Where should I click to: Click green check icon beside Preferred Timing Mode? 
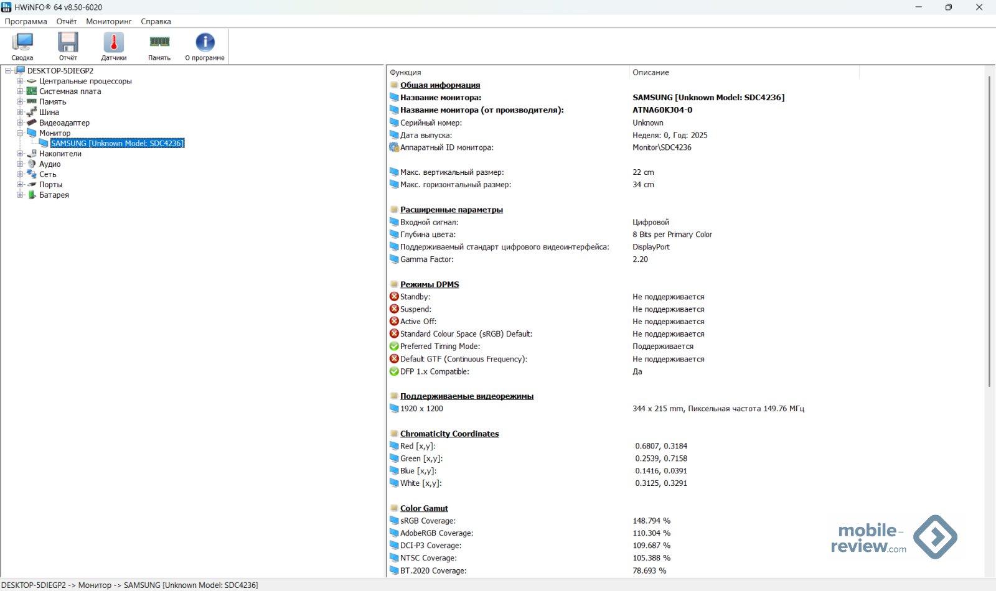pos(394,347)
